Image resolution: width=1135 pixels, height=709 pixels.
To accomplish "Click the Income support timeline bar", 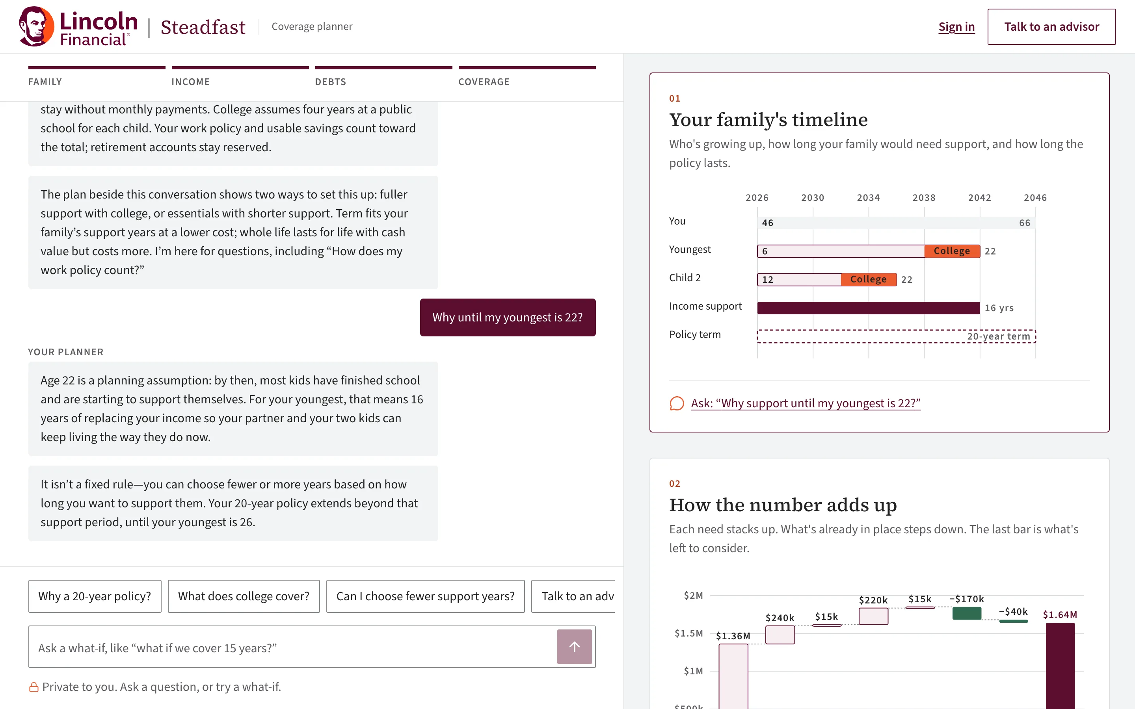I will 869,308.
